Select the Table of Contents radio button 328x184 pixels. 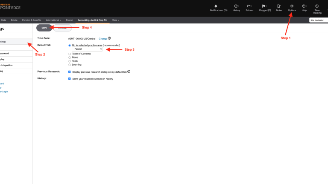(70, 54)
